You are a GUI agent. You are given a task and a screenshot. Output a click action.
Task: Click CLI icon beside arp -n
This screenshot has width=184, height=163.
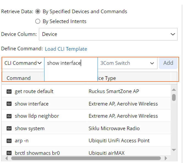9,141
